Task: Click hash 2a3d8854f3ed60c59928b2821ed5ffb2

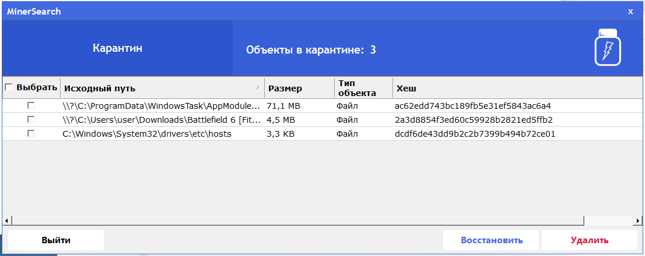Action: point(474,120)
